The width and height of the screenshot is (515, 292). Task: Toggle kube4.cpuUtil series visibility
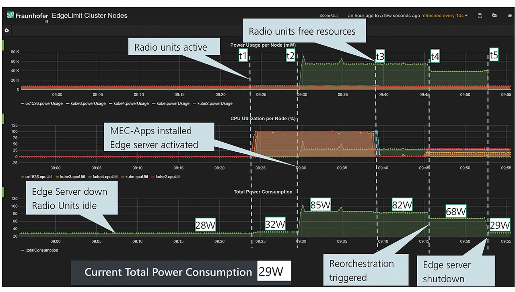(x=105, y=177)
